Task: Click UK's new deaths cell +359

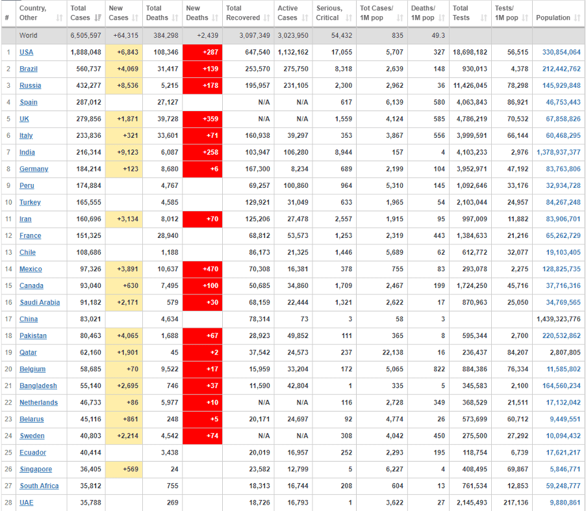Action: tap(202, 119)
